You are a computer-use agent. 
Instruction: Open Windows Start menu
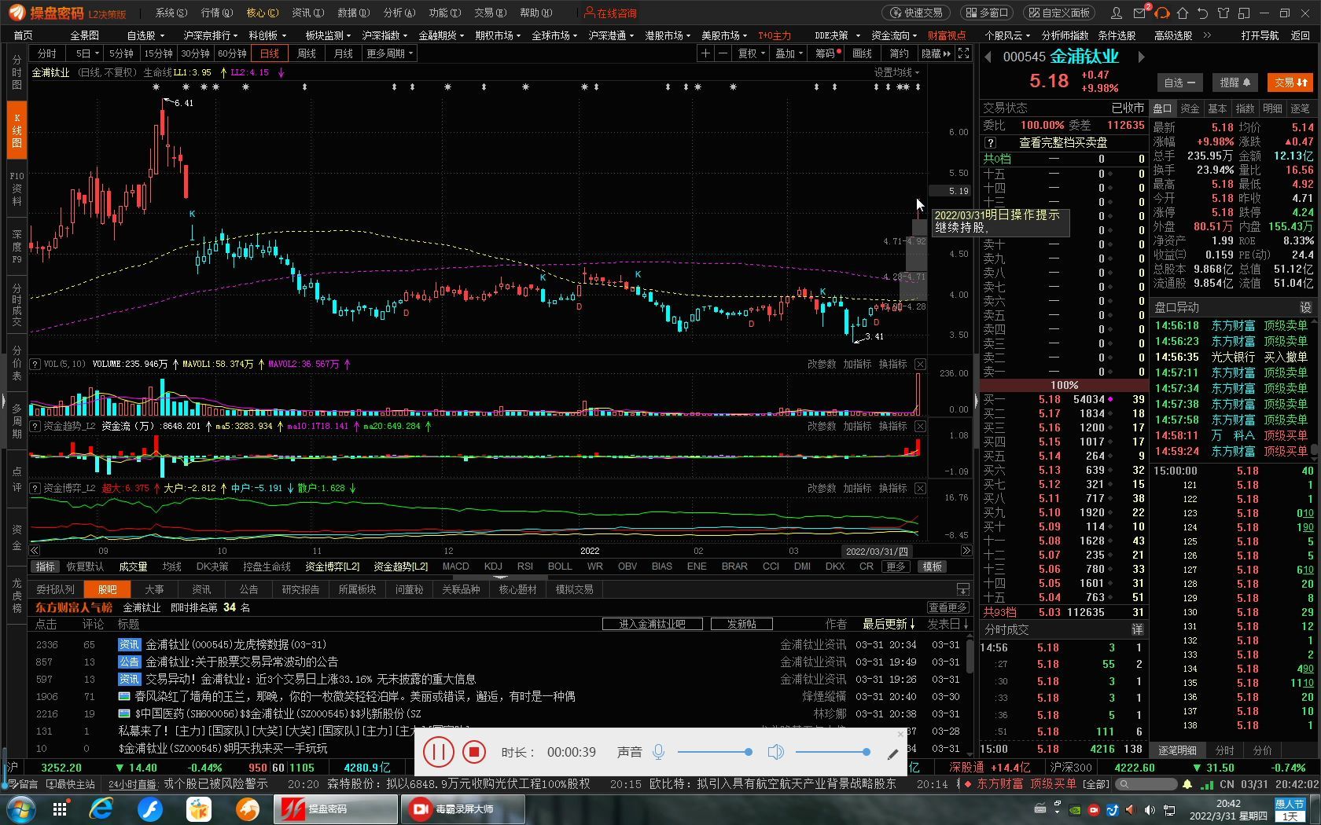pos(20,808)
